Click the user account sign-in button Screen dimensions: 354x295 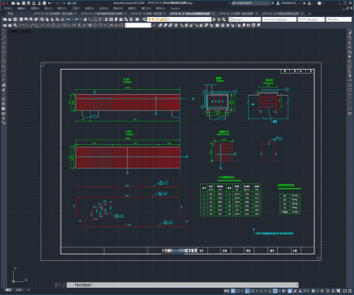(288, 3)
